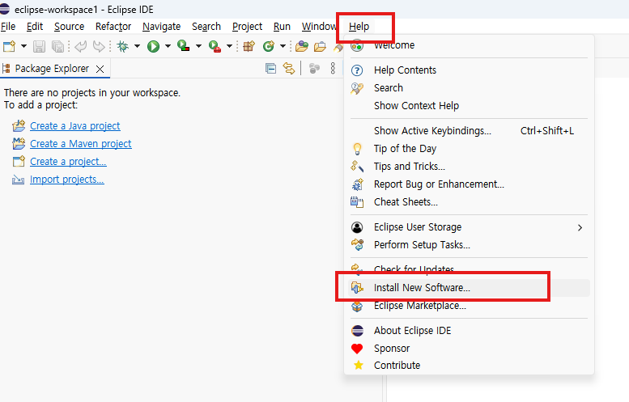
Task: Select Show Active Keybindings...
Action: pos(469,131)
